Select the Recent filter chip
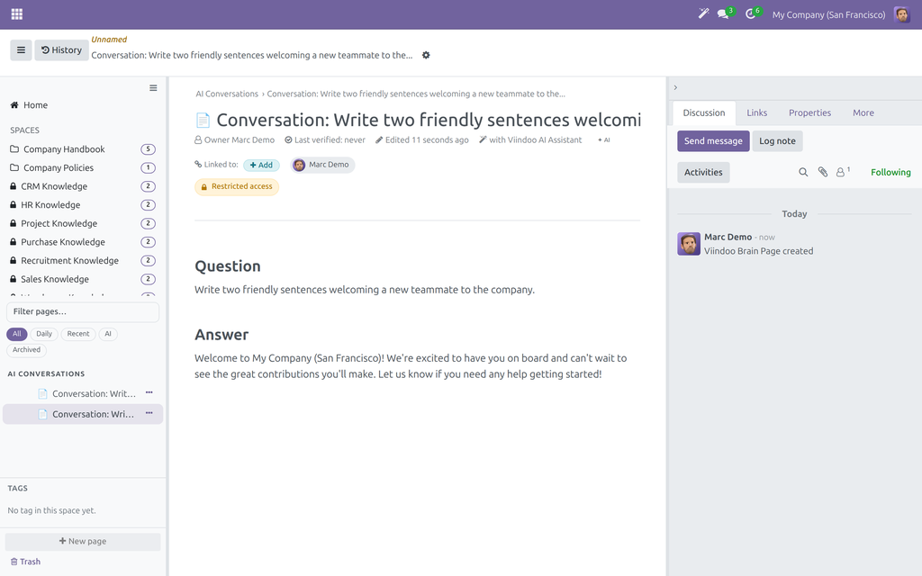This screenshot has height=576, width=922. click(78, 334)
